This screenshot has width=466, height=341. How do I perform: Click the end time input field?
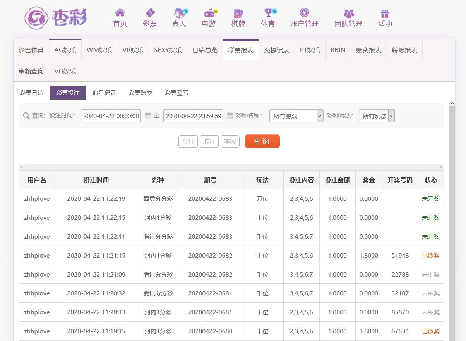tap(193, 116)
